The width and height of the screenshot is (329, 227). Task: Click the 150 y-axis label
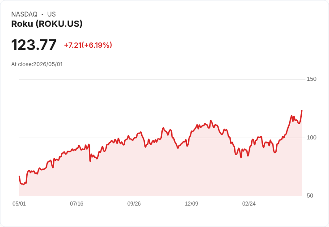point(312,79)
